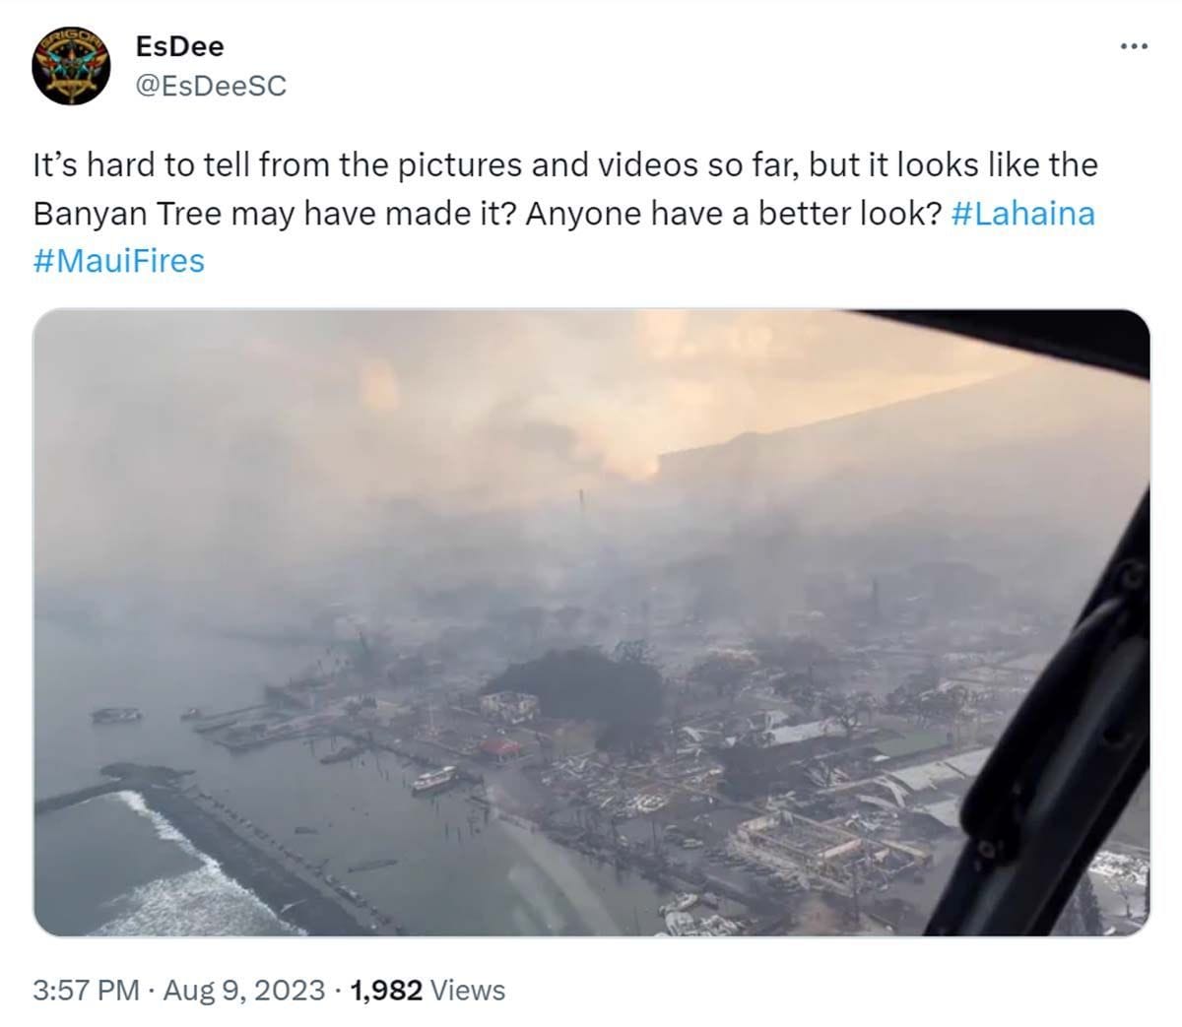Click the @EsDeeSC handle
This screenshot has height=1027, width=1182.
click(210, 86)
